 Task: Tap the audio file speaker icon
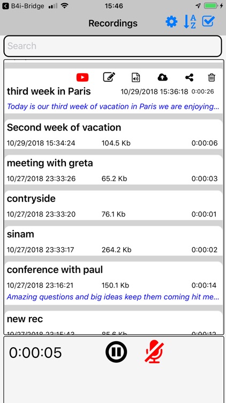pos(136,77)
